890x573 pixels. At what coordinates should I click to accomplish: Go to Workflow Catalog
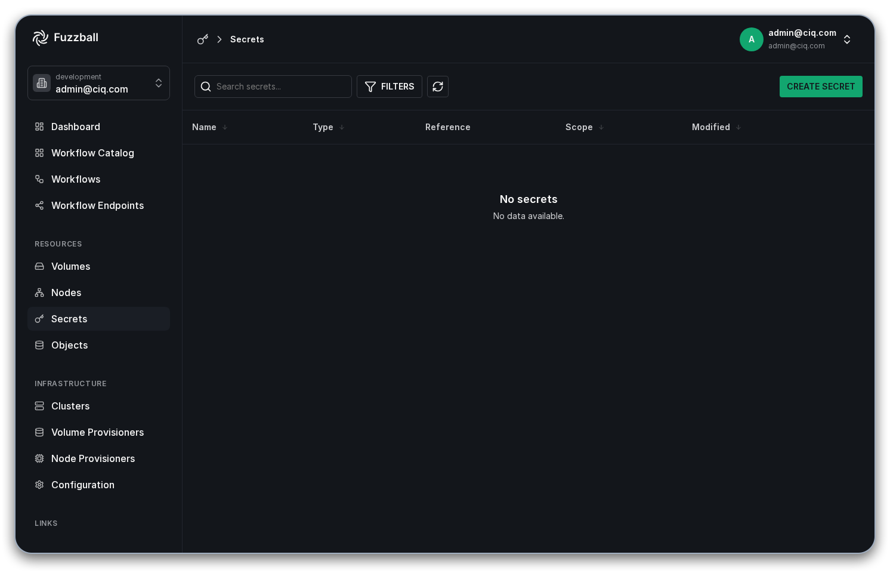(98, 153)
